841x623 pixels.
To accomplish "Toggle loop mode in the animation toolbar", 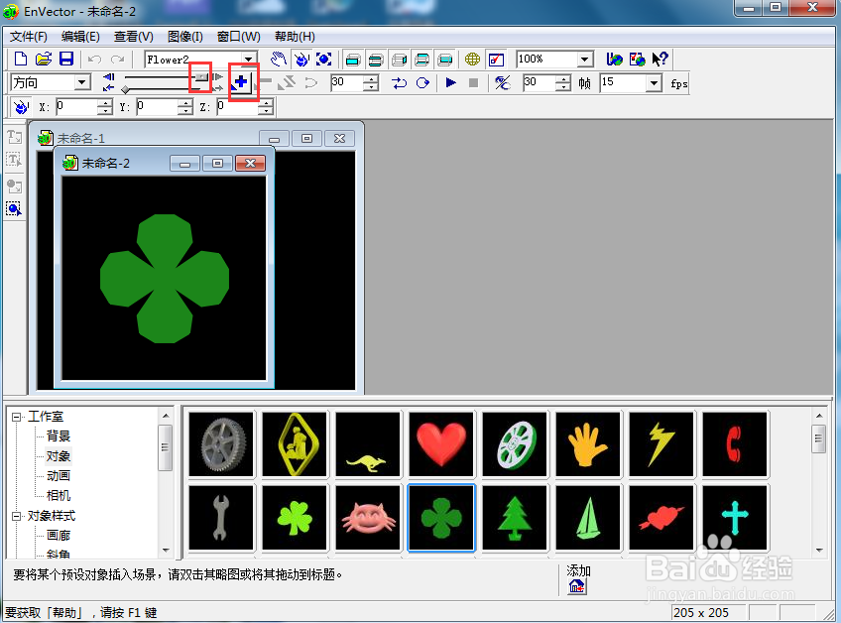I will [399, 83].
